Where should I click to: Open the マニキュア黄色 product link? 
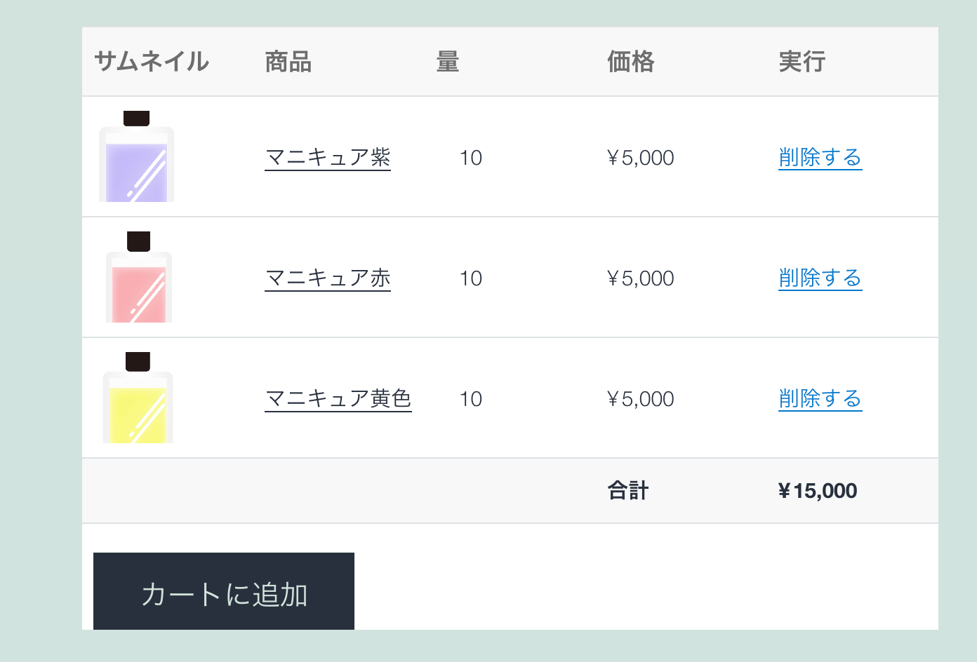(x=338, y=399)
